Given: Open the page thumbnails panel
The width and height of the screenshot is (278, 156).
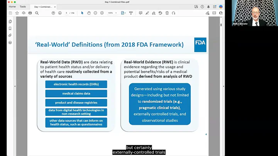Looking at the screenshot, I should click(10, 22).
